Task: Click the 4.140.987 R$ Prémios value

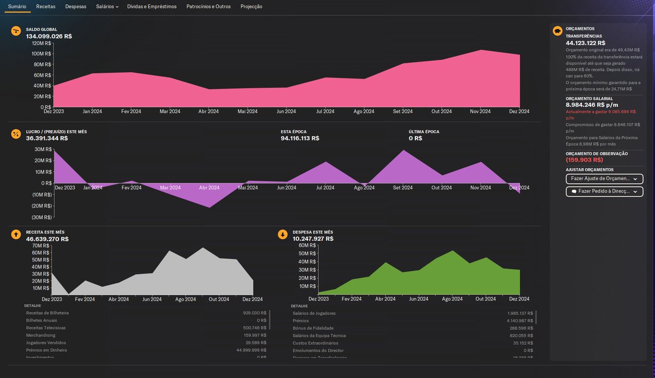Action: click(521, 321)
